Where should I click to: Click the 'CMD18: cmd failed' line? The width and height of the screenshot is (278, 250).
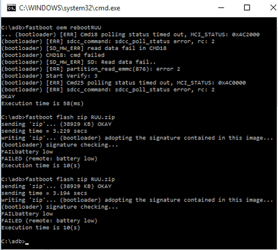53,55
